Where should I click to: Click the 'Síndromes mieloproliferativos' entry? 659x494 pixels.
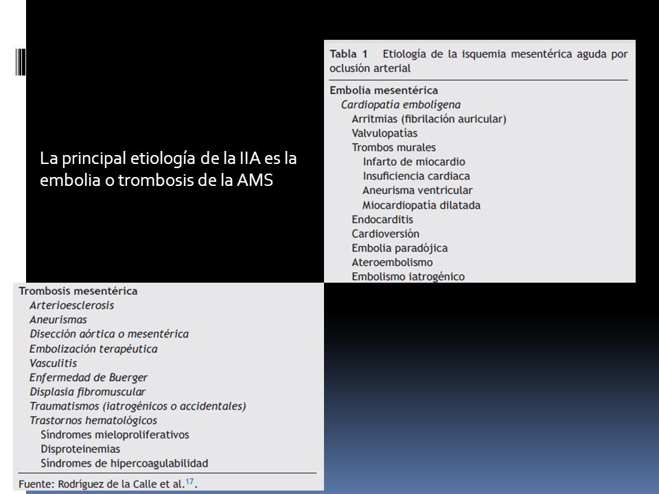coord(115,435)
